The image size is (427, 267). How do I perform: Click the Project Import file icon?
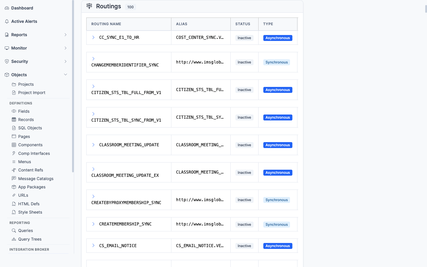point(14,93)
